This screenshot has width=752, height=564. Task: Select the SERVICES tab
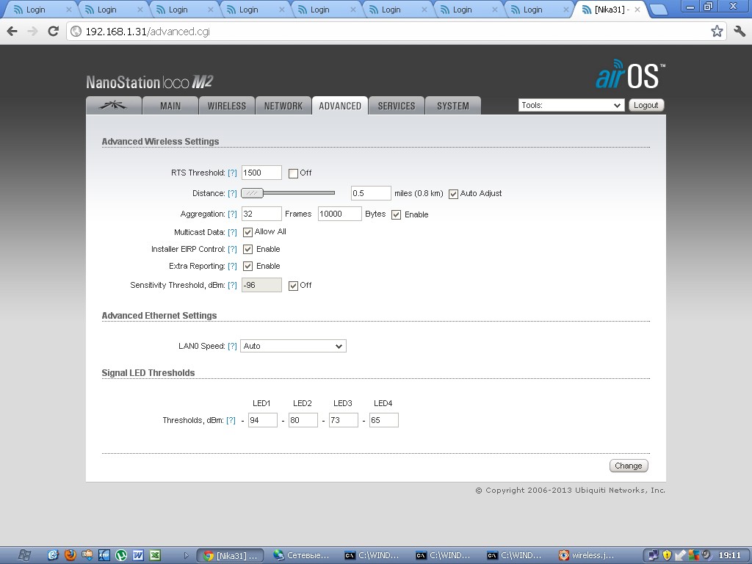point(397,106)
